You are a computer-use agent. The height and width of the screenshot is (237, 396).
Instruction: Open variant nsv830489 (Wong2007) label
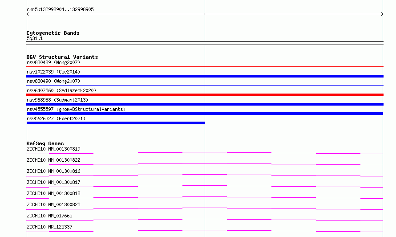click(53, 62)
